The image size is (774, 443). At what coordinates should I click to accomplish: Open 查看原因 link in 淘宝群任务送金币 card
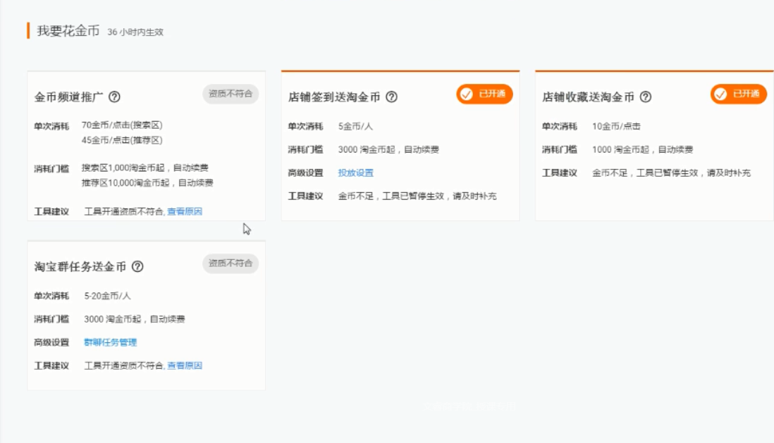tap(185, 366)
